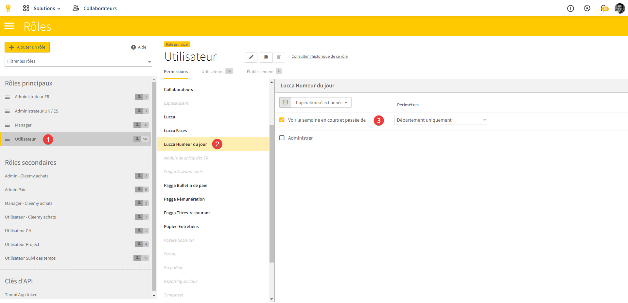Click user count badge of Utilisateur Suivi des temps
This screenshot has width=628, height=303.
141,258
